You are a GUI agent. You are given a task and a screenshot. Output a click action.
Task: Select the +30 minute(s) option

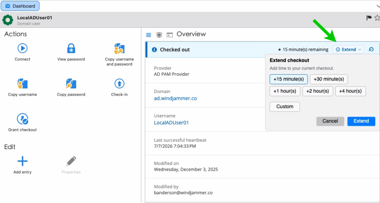click(x=329, y=79)
